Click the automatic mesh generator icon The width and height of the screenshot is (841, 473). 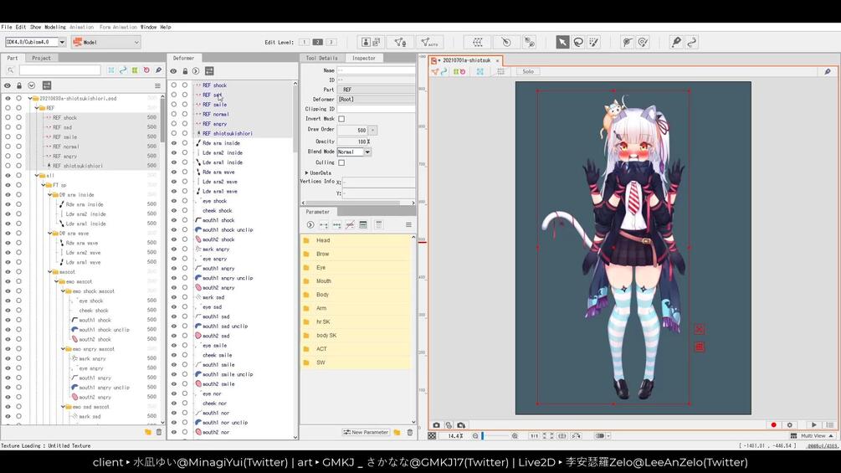point(429,42)
